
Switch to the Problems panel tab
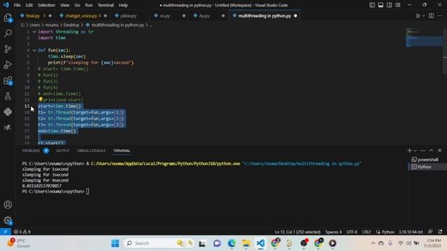pyautogui.click(x=31, y=151)
